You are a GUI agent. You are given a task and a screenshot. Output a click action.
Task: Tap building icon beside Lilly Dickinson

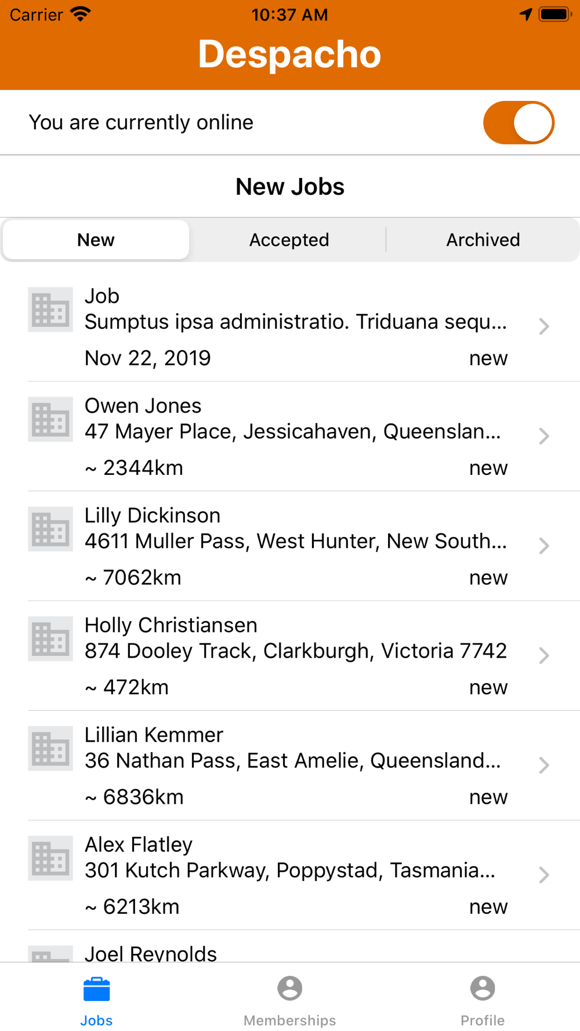point(50,529)
